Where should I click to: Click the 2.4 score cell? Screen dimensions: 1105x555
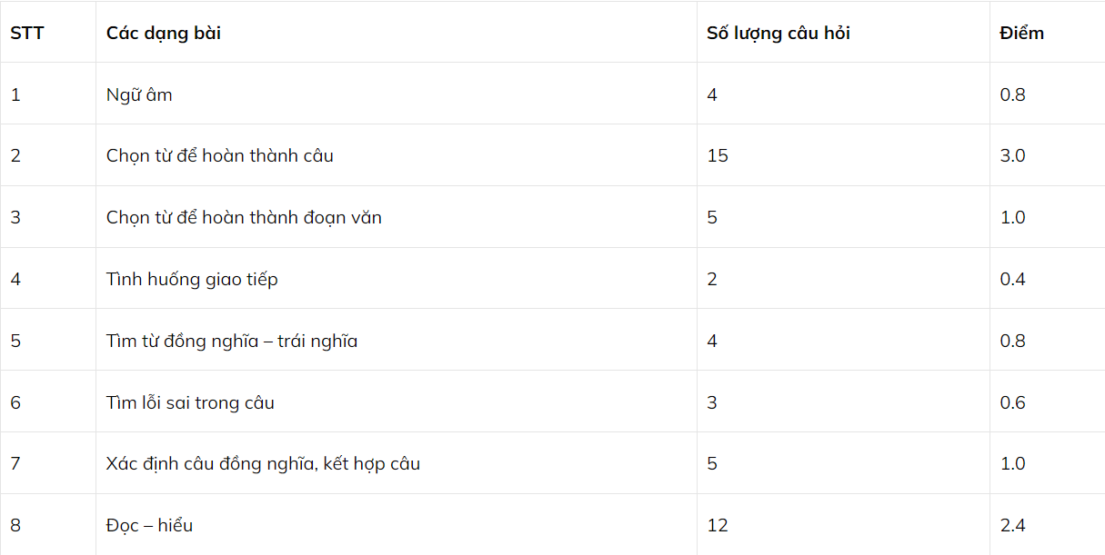1012,526
